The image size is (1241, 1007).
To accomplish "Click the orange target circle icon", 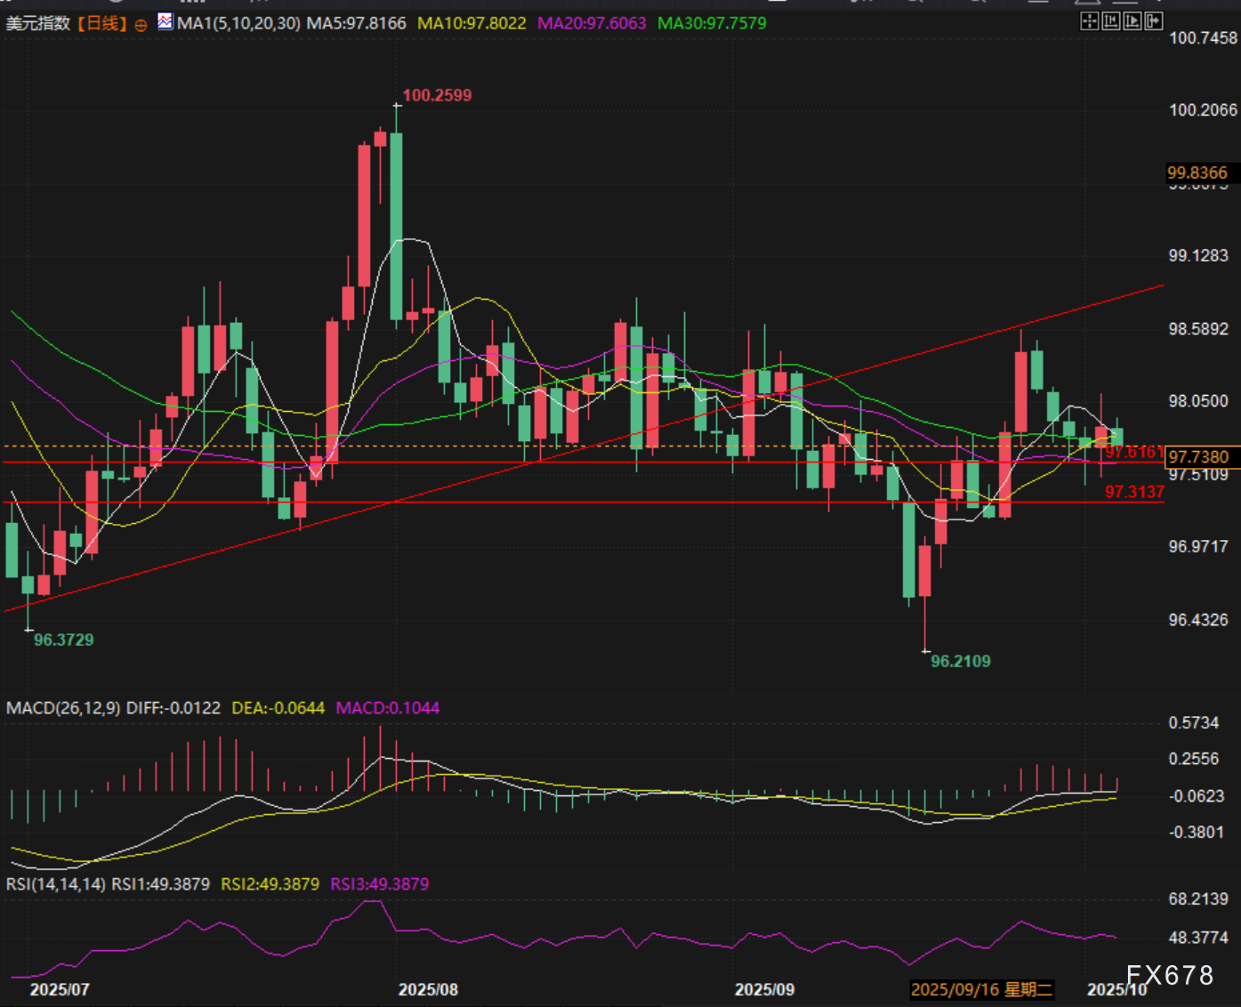I will [141, 25].
